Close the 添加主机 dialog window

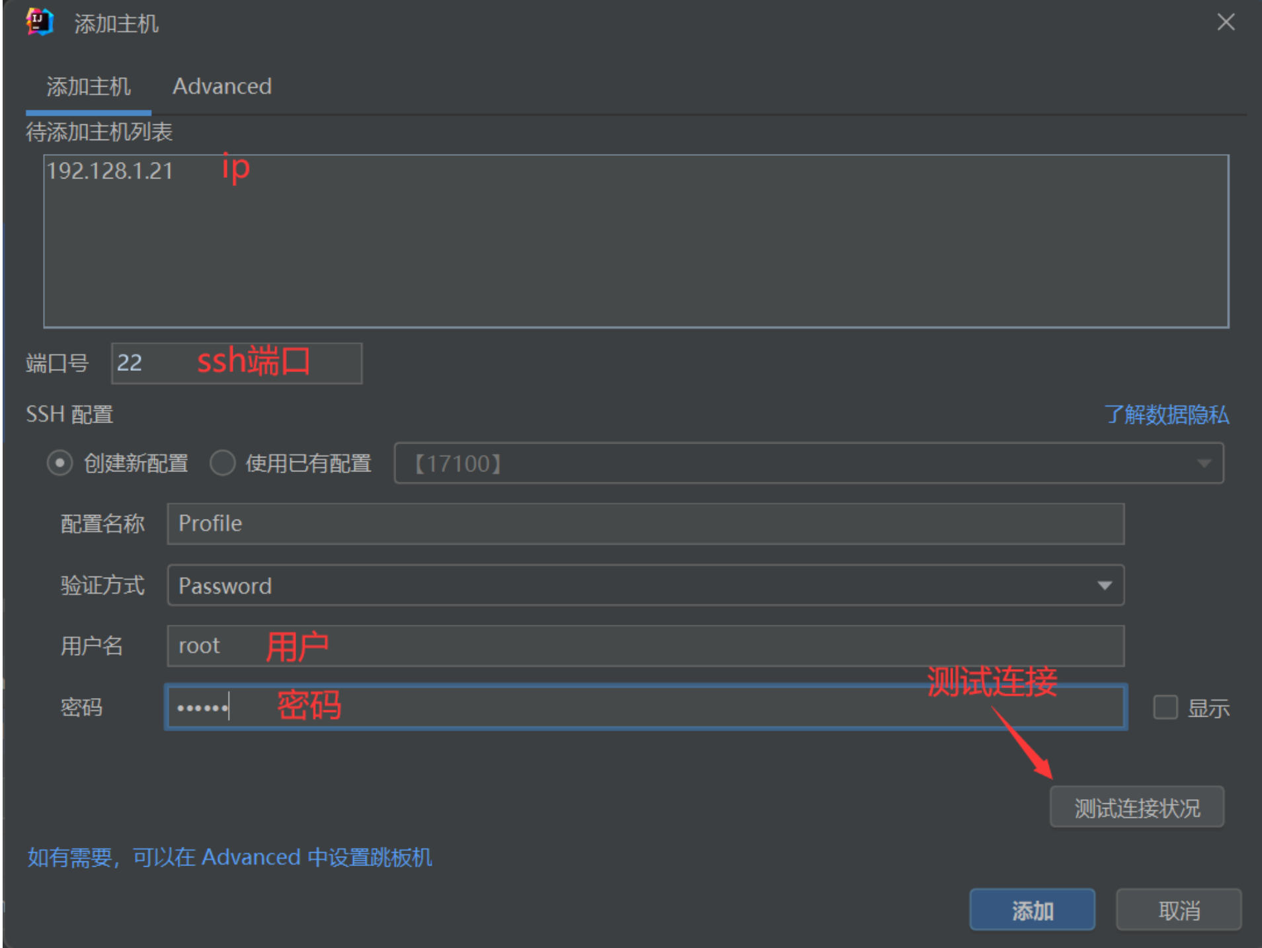tap(1226, 22)
